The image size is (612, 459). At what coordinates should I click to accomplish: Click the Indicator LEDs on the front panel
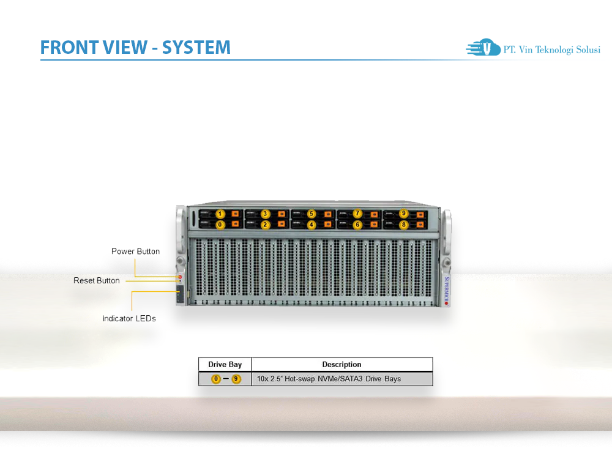pos(180,292)
